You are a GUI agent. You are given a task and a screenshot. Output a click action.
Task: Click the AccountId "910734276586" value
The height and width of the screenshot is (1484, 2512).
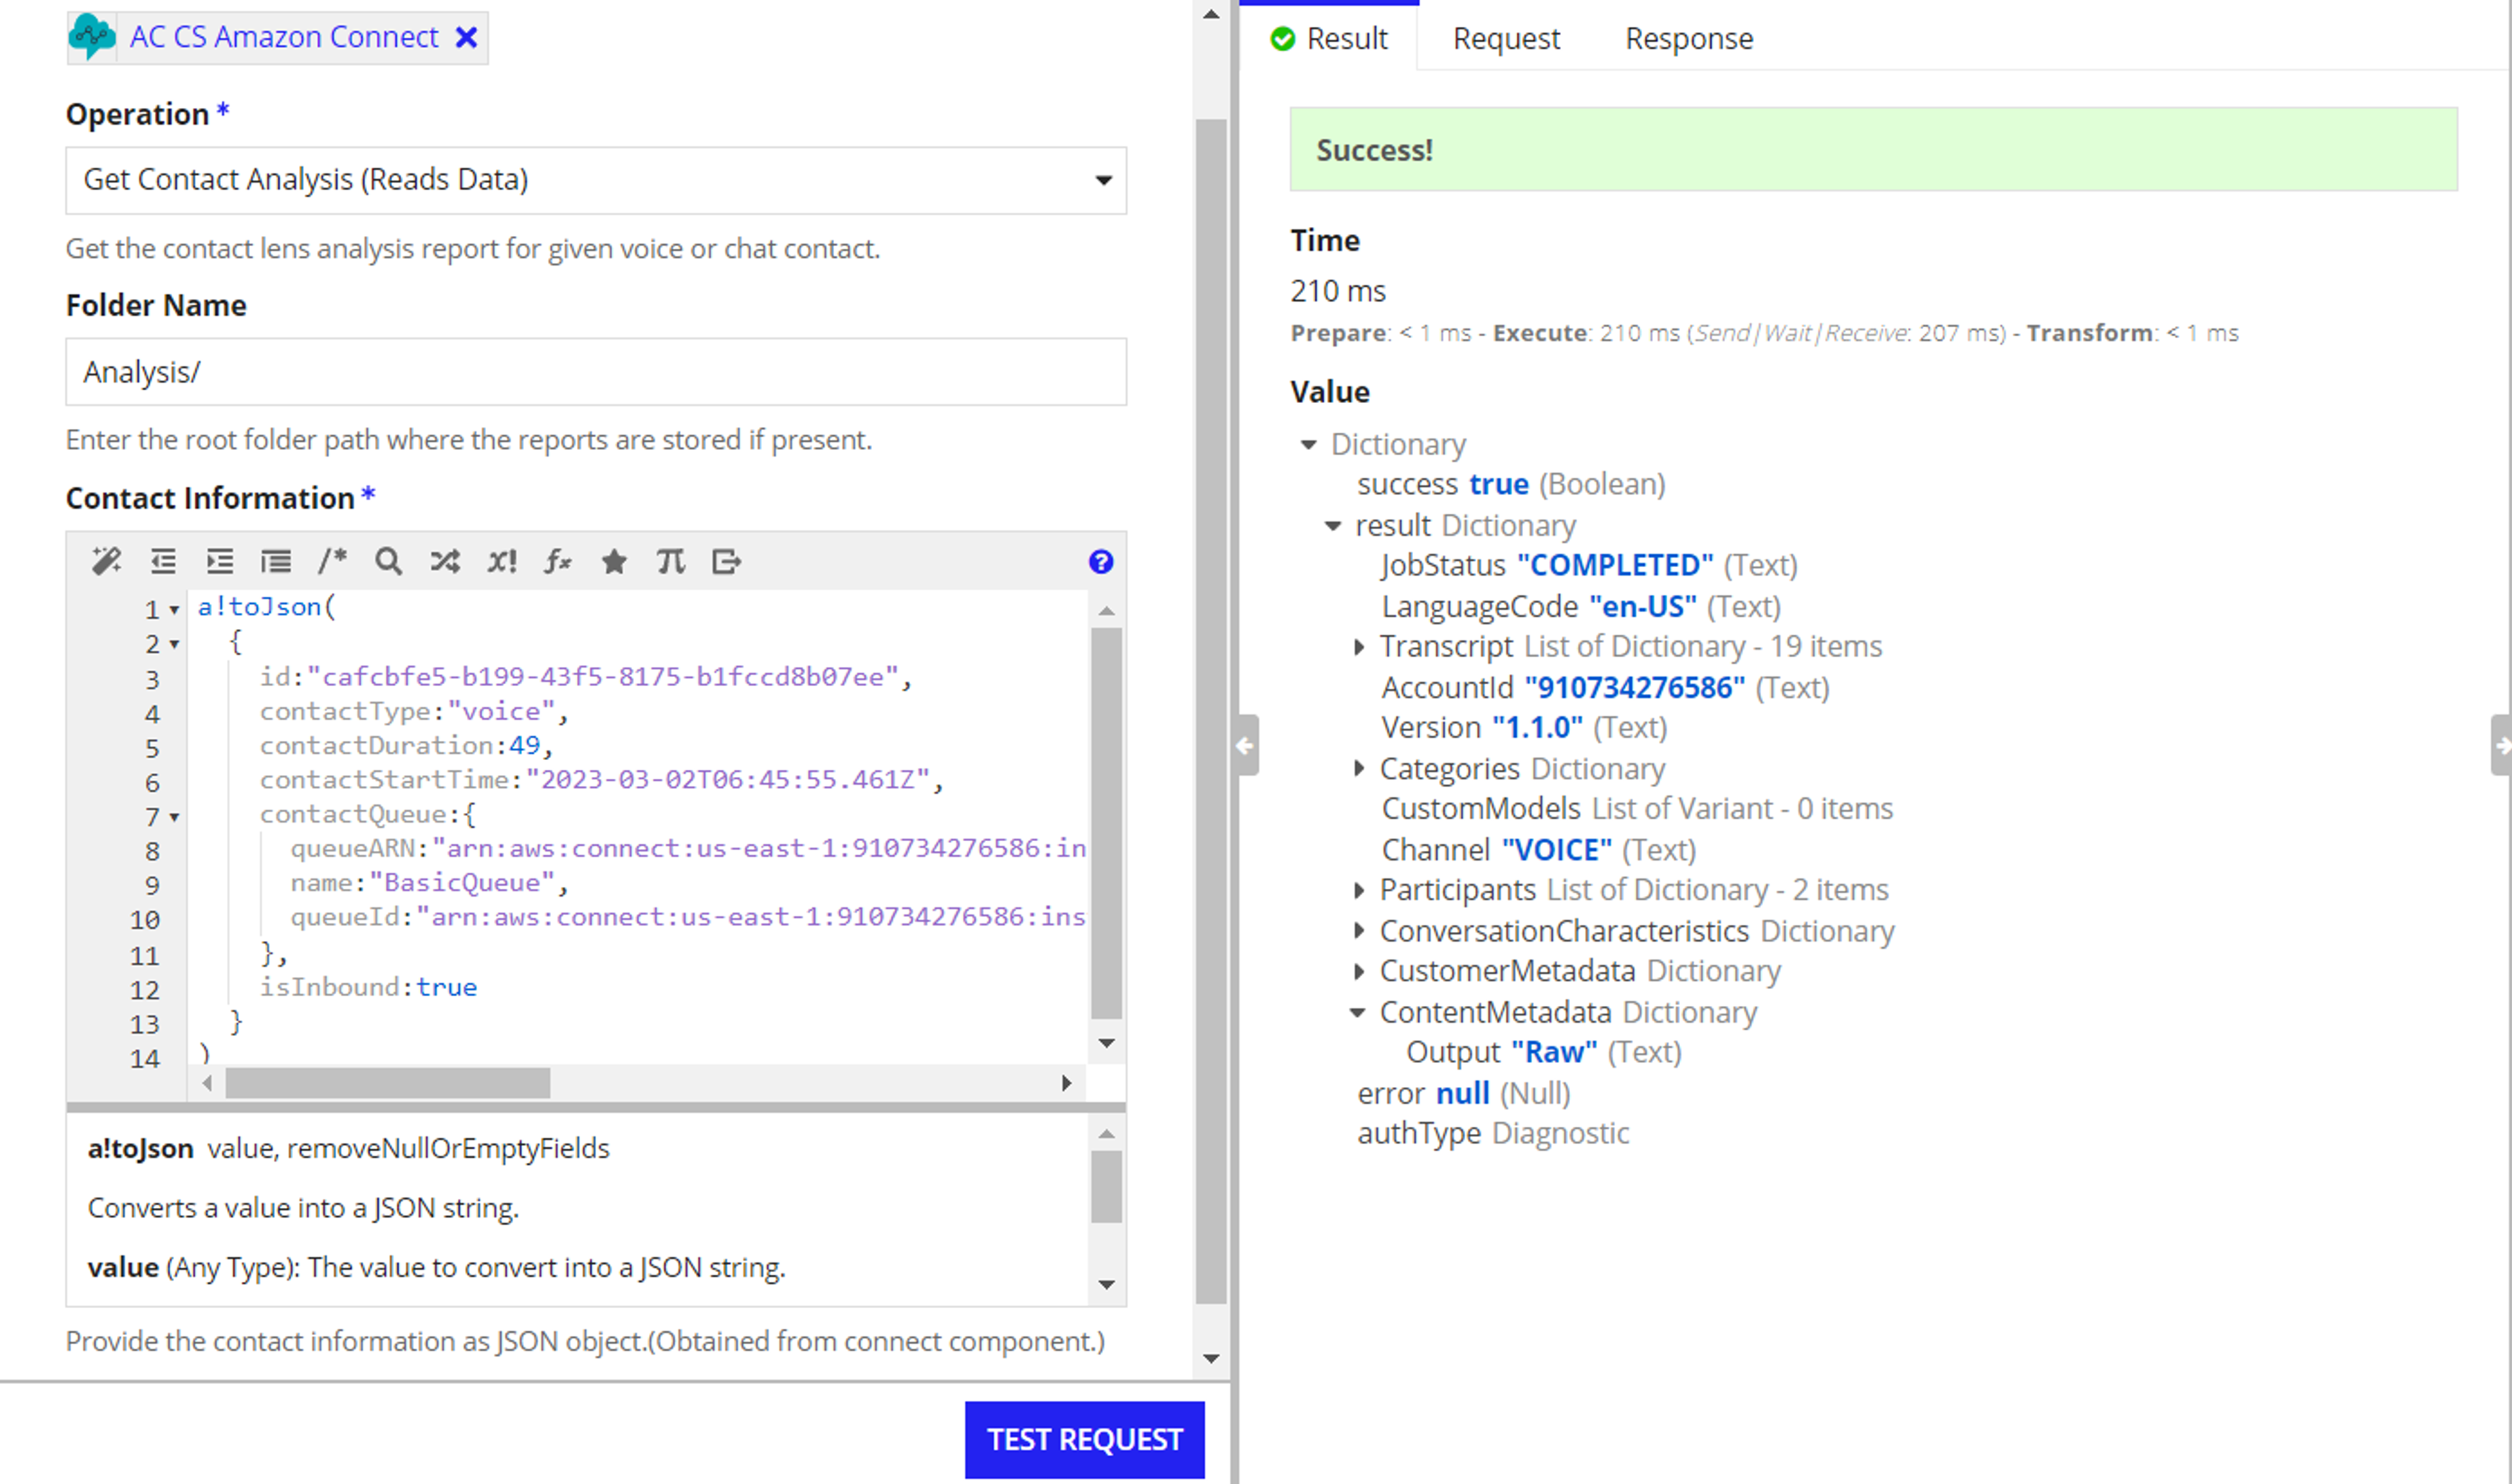(x=1634, y=688)
